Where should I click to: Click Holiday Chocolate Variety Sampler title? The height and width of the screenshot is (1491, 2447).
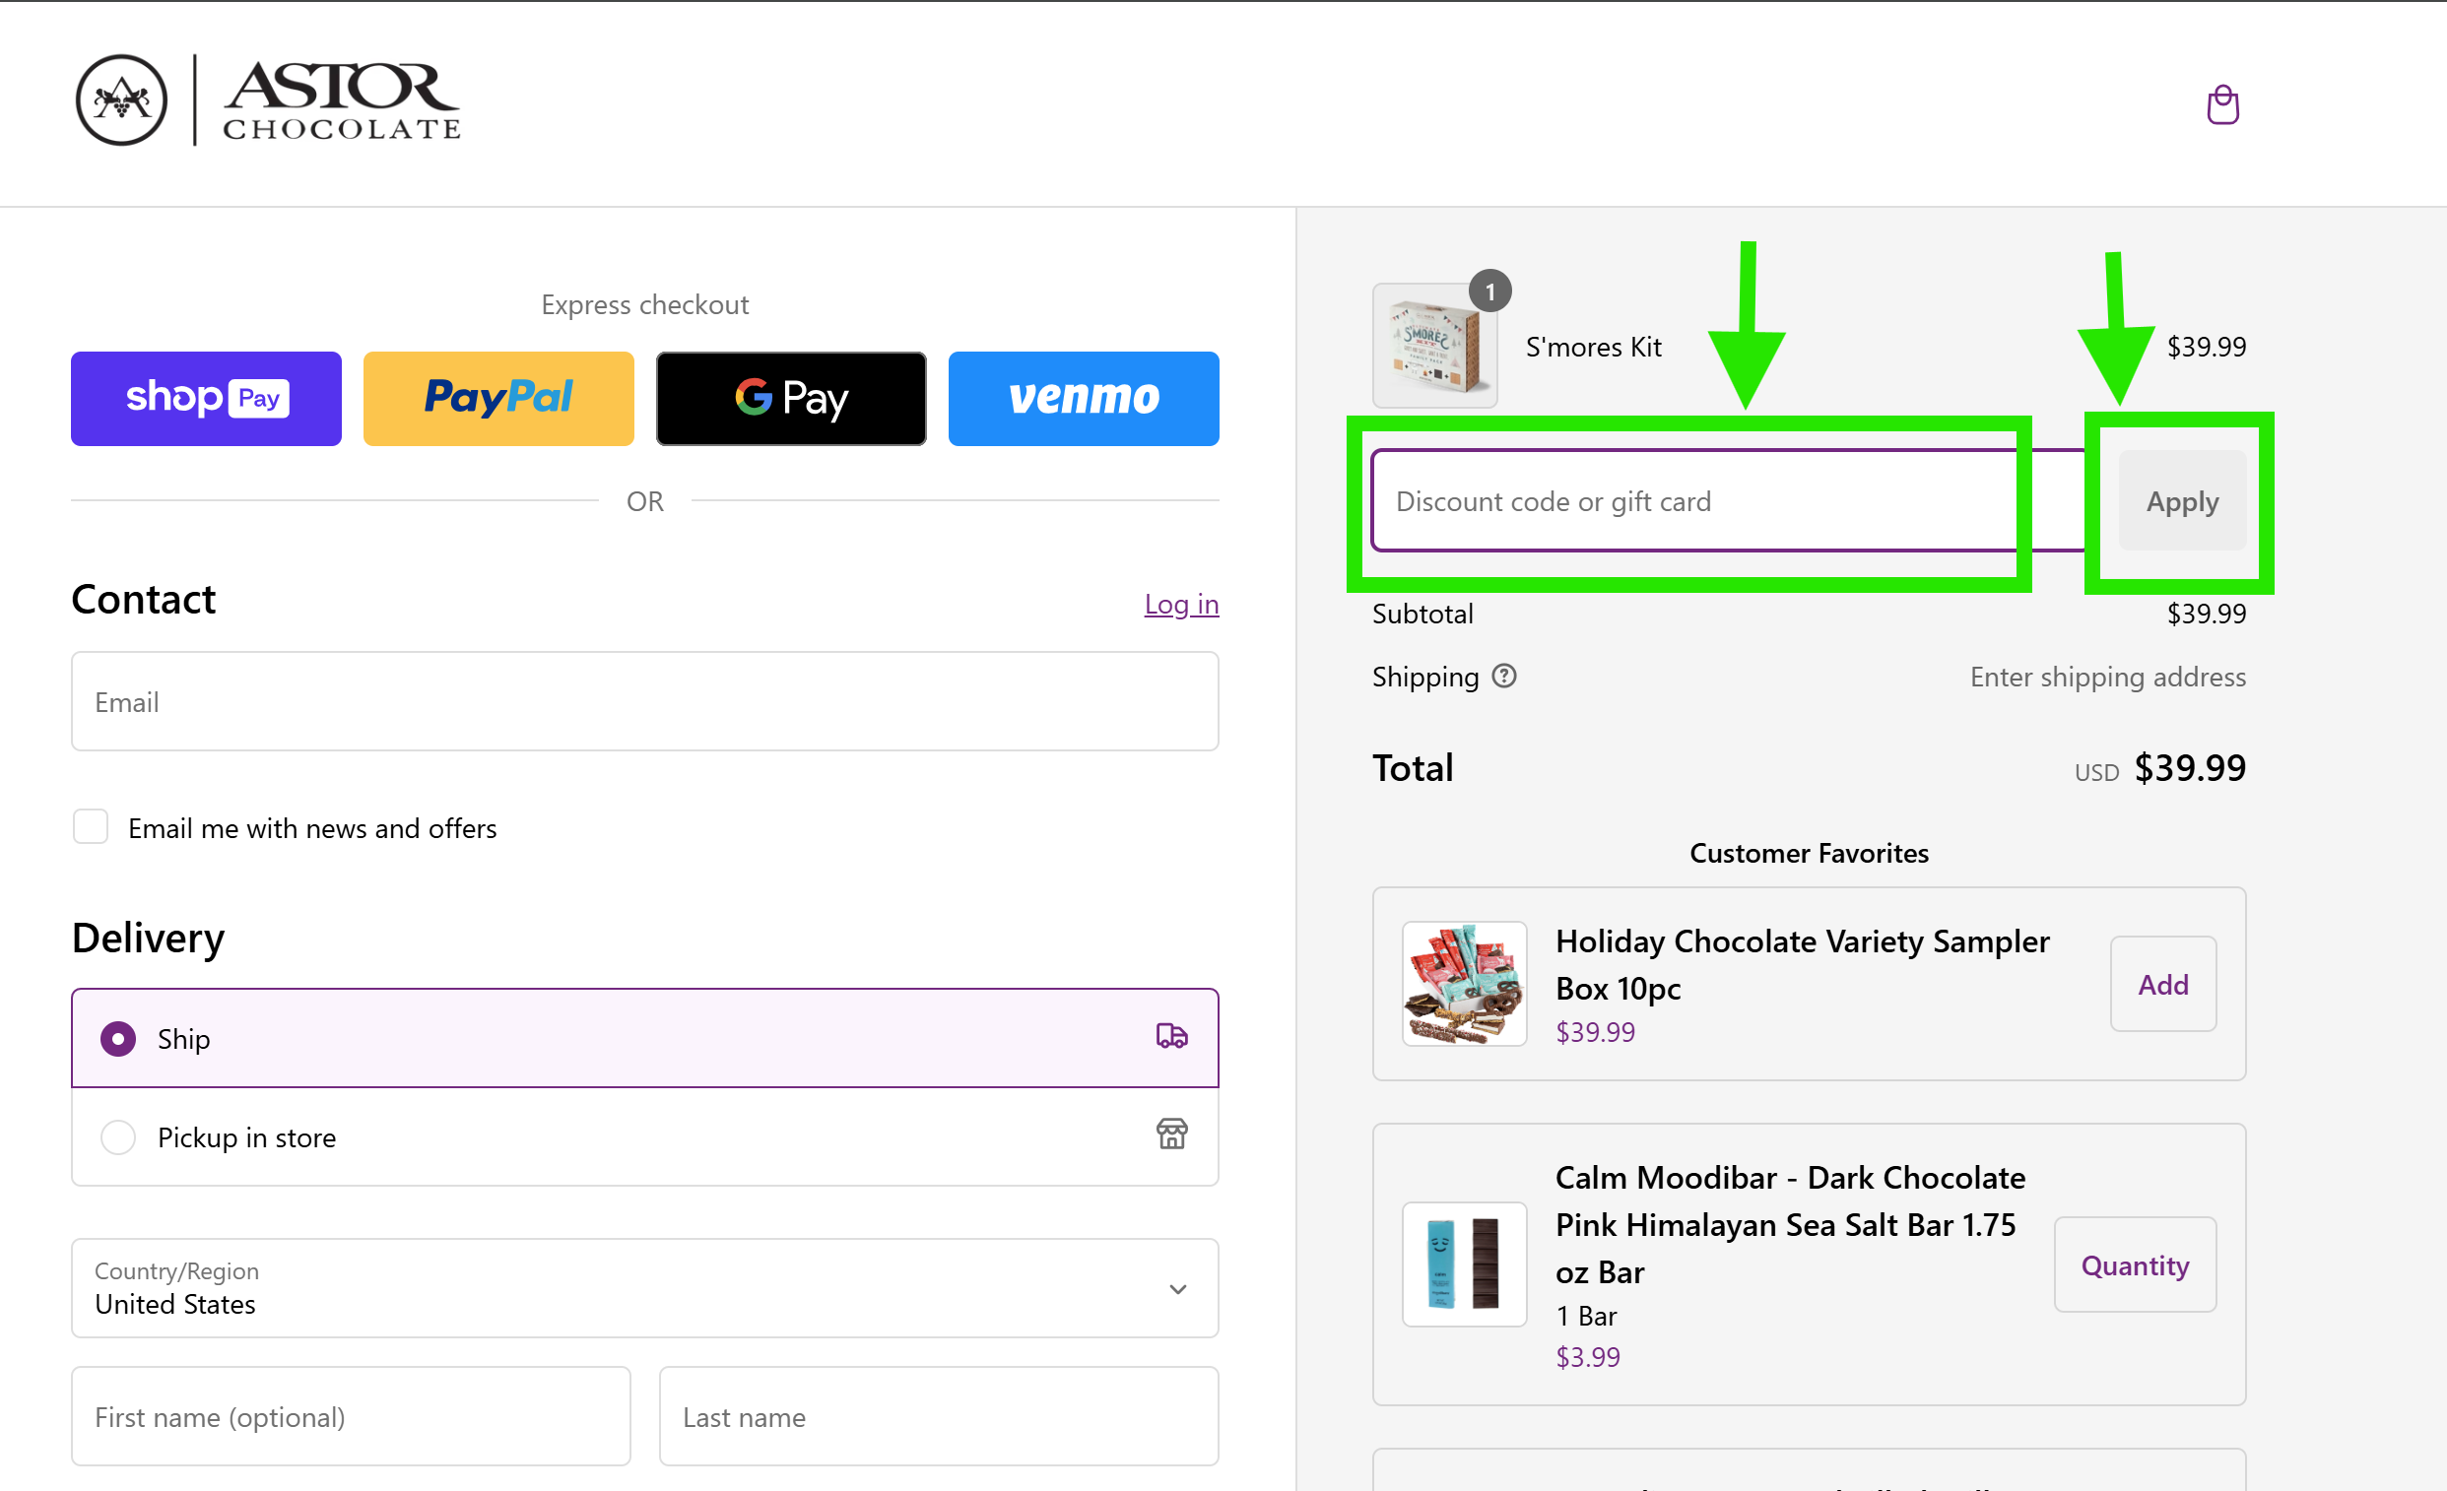(x=1802, y=965)
